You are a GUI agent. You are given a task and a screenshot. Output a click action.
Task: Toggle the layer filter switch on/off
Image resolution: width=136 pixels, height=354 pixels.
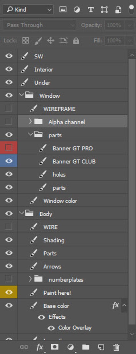pos(131,10)
